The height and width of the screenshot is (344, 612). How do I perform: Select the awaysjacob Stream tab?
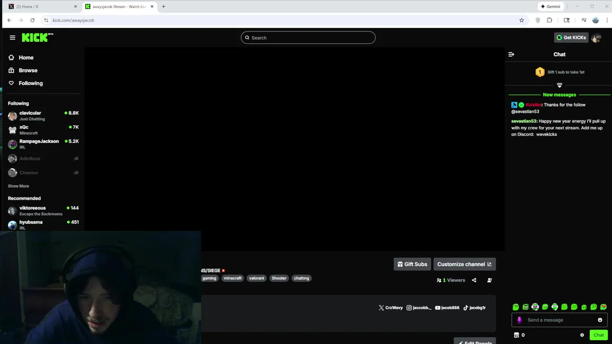pos(119,7)
